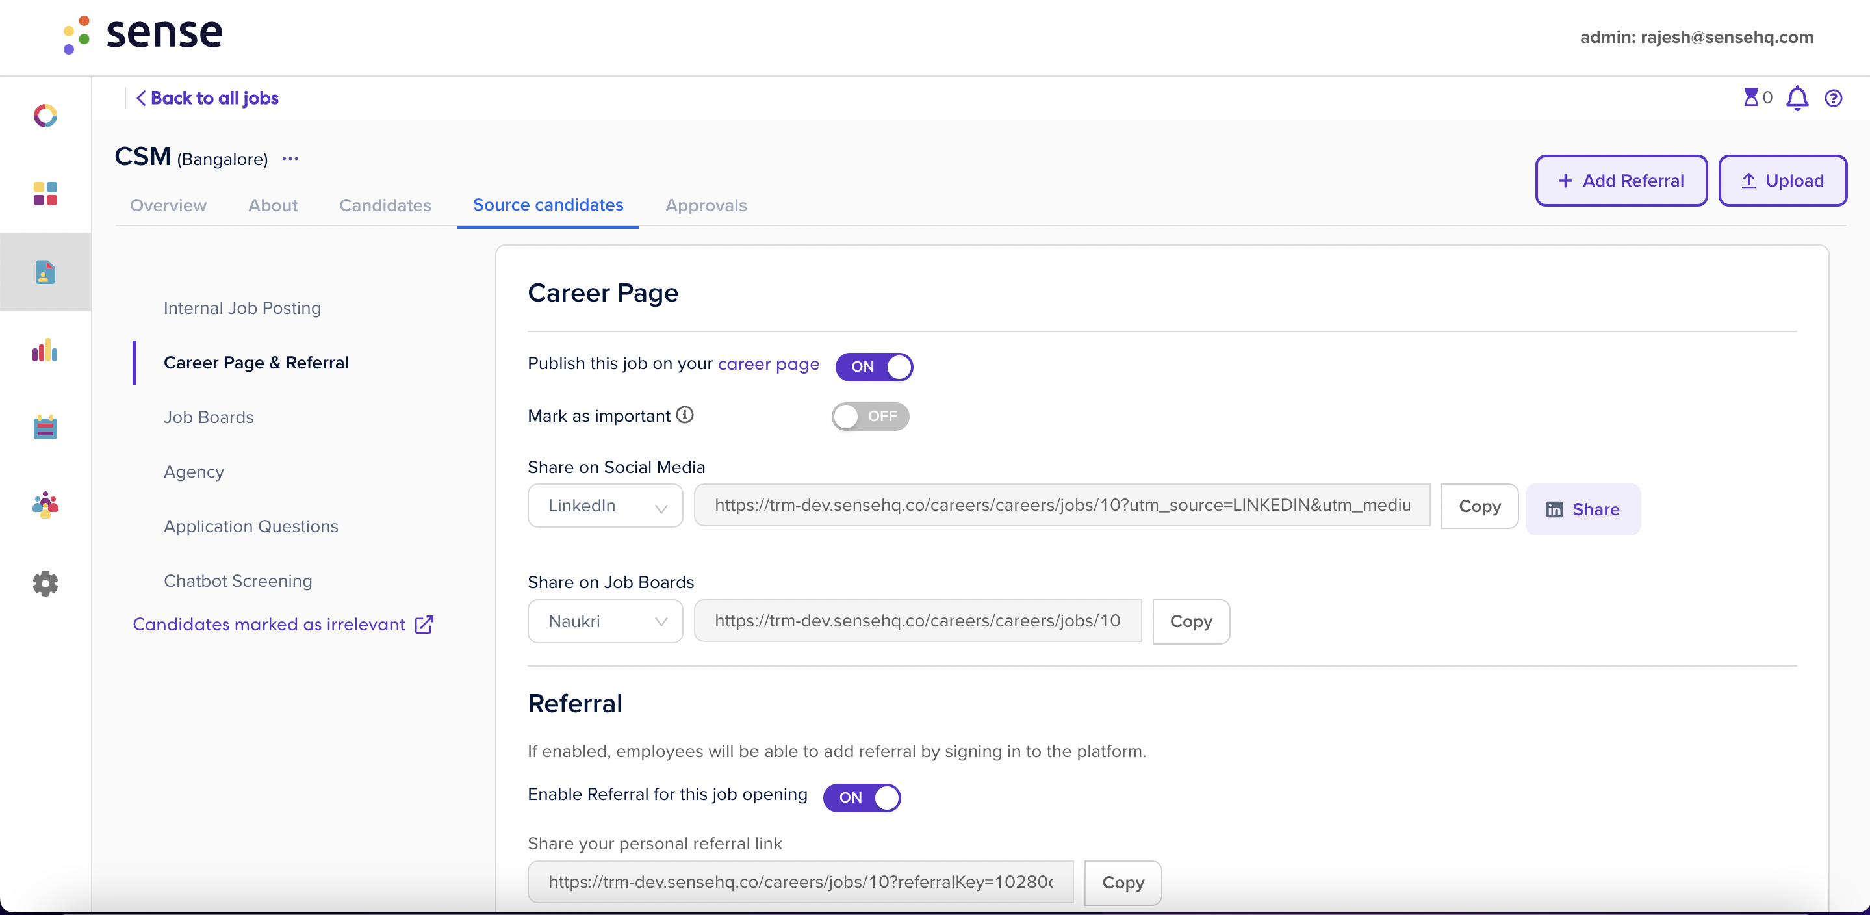Click external link icon for irrelevant candidates
Image resolution: width=1870 pixels, height=915 pixels.
click(x=424, y=625)
